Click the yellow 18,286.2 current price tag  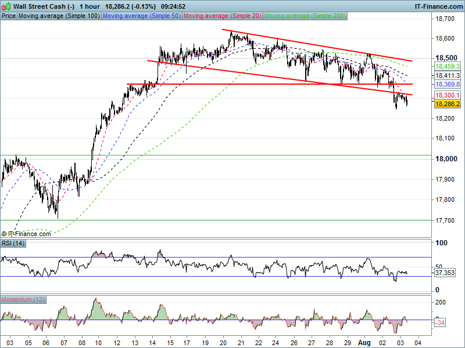coord(448,103)
